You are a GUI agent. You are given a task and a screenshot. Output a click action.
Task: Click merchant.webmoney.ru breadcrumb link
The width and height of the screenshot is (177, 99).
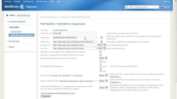(x=50, y=17)
